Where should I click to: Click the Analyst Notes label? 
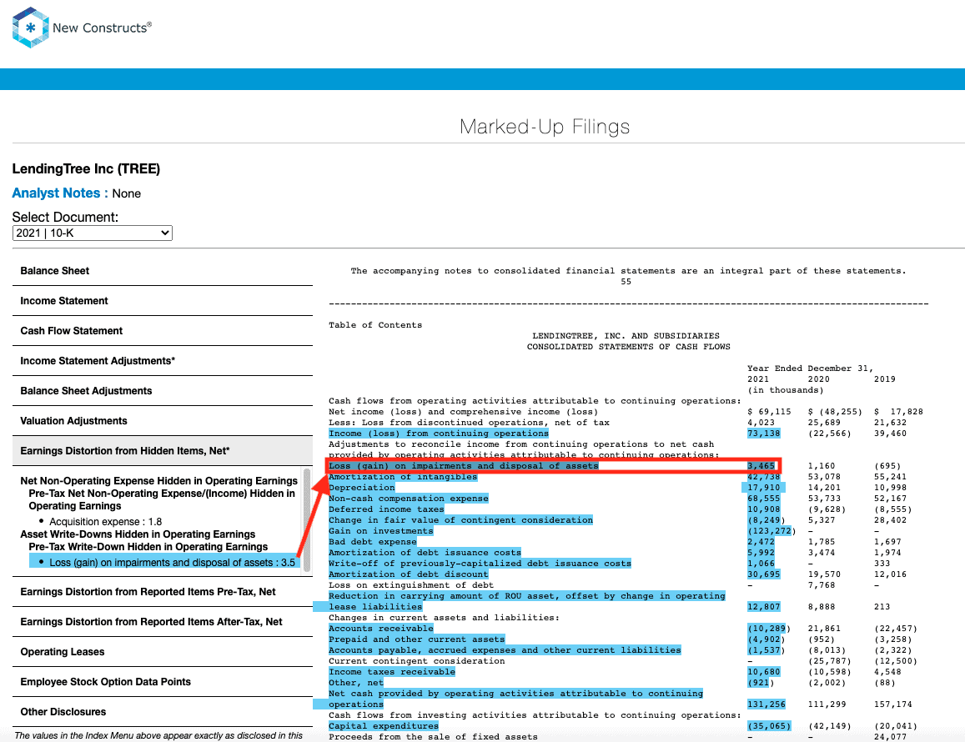click(x=60, y=193)
